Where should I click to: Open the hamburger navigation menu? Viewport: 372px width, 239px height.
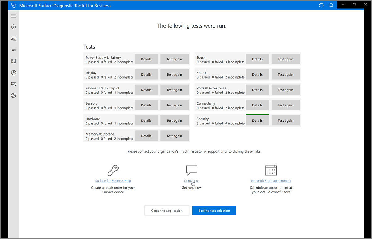pyautogui.click(x=14, y=16)
